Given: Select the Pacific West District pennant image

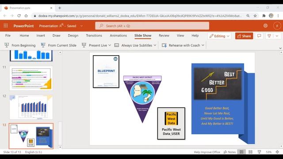Looking at the screenshot, I should (142, 99).
